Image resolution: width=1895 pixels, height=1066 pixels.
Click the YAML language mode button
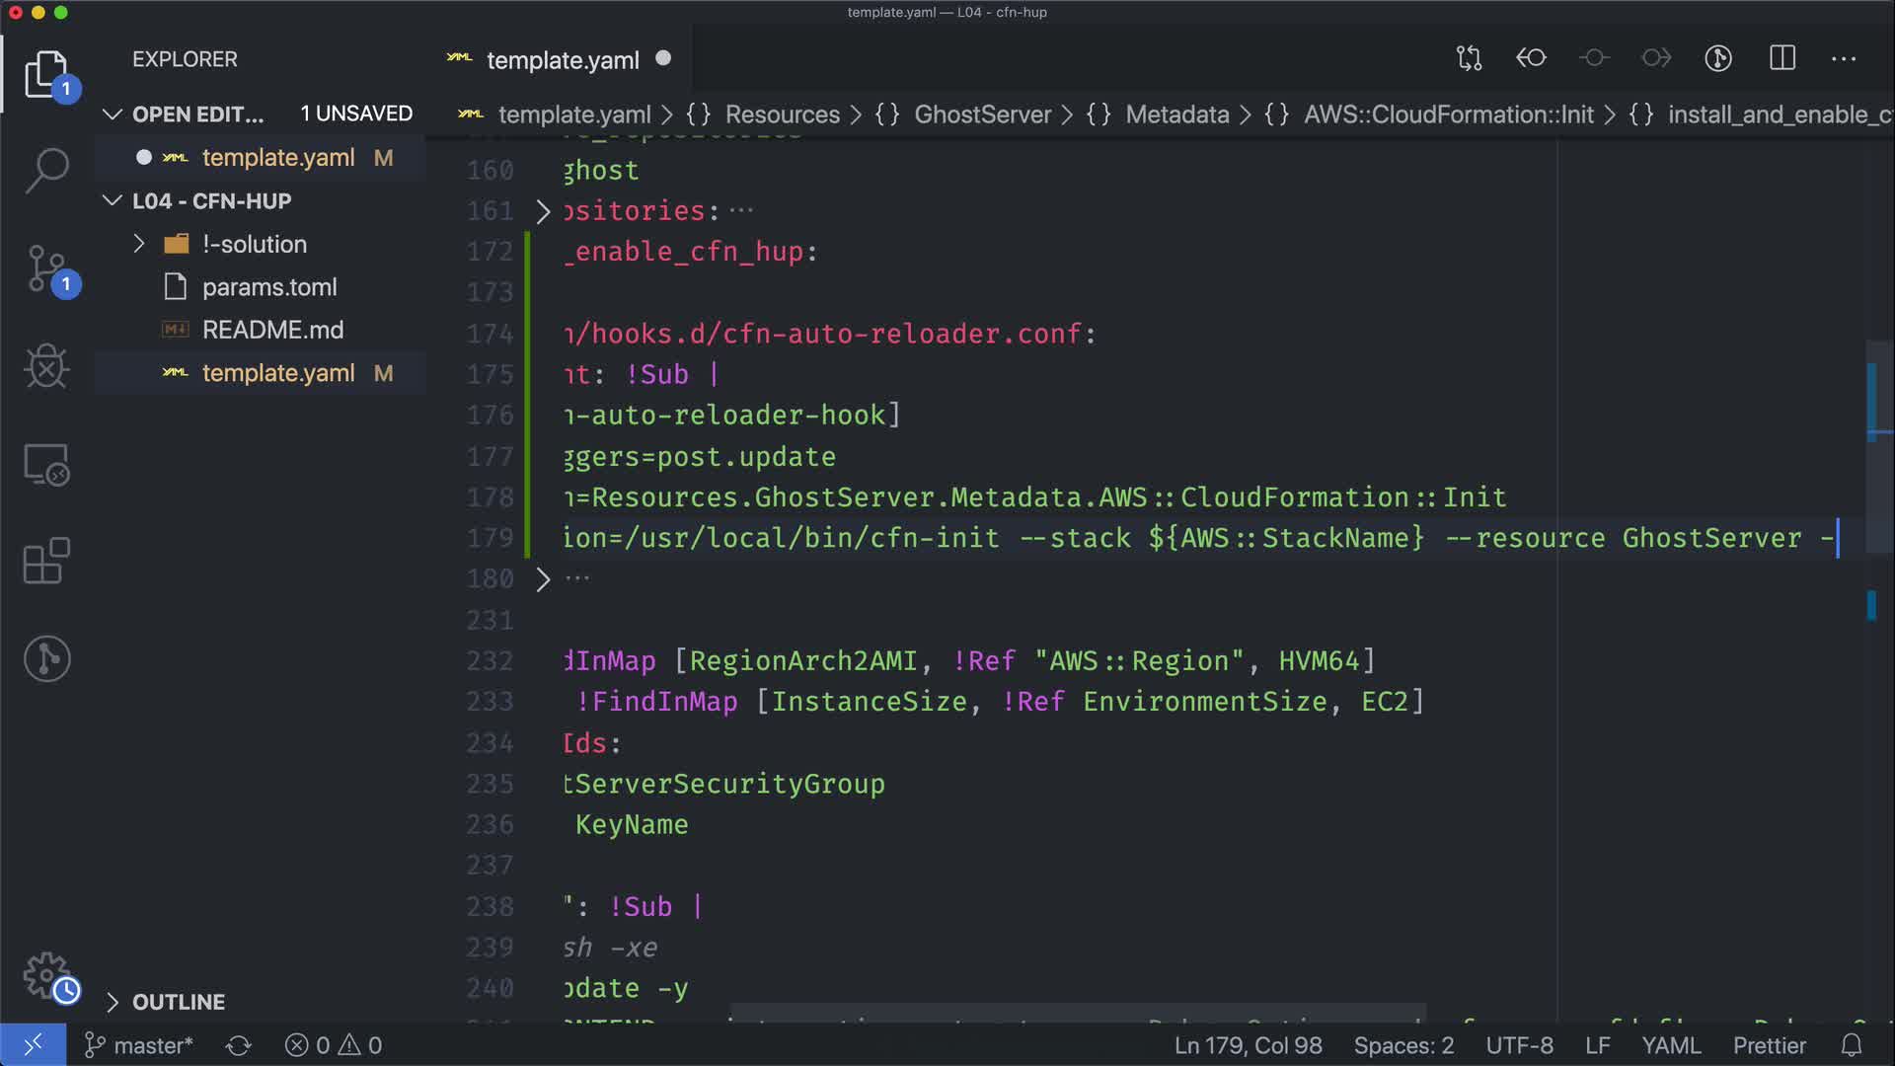(1670, 1045)
